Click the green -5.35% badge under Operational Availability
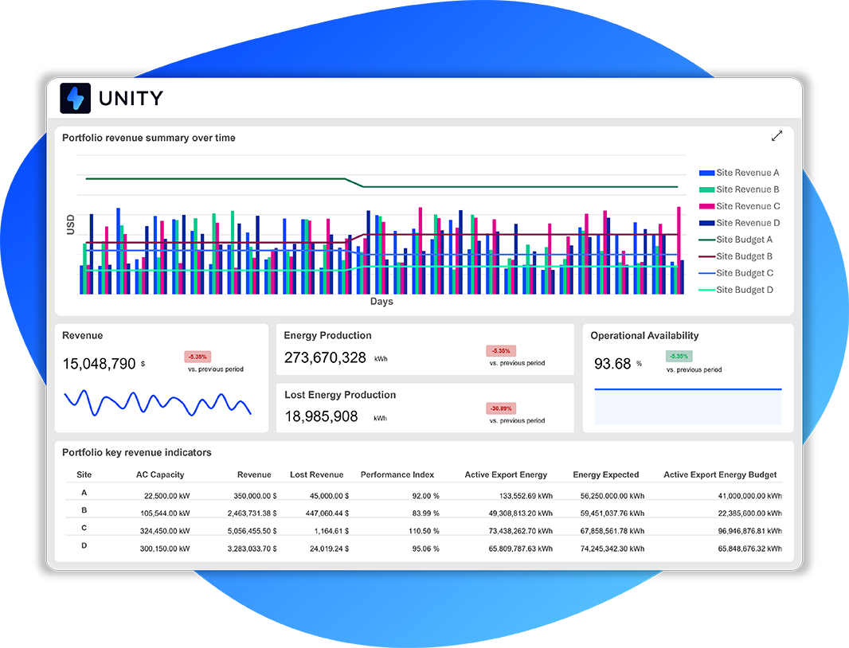Viewport: 849px width, 648px height. point(678,356)
